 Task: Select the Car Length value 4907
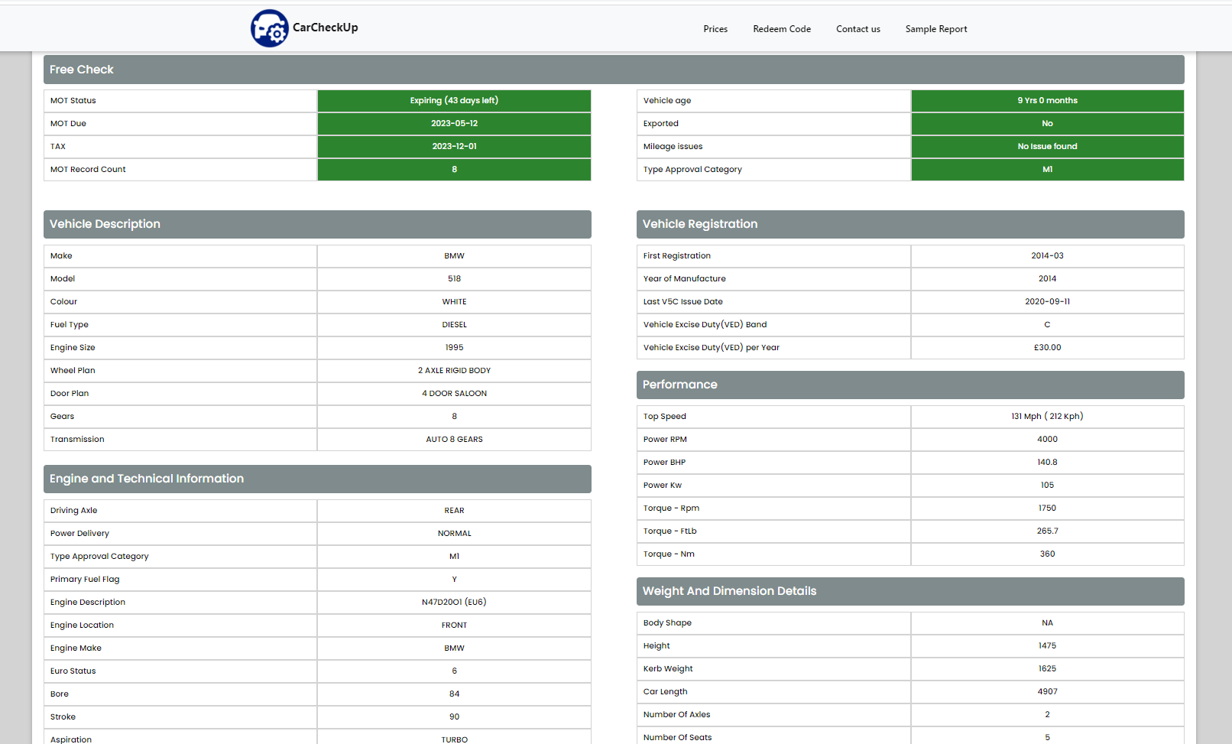click(x=1047, y=692)
